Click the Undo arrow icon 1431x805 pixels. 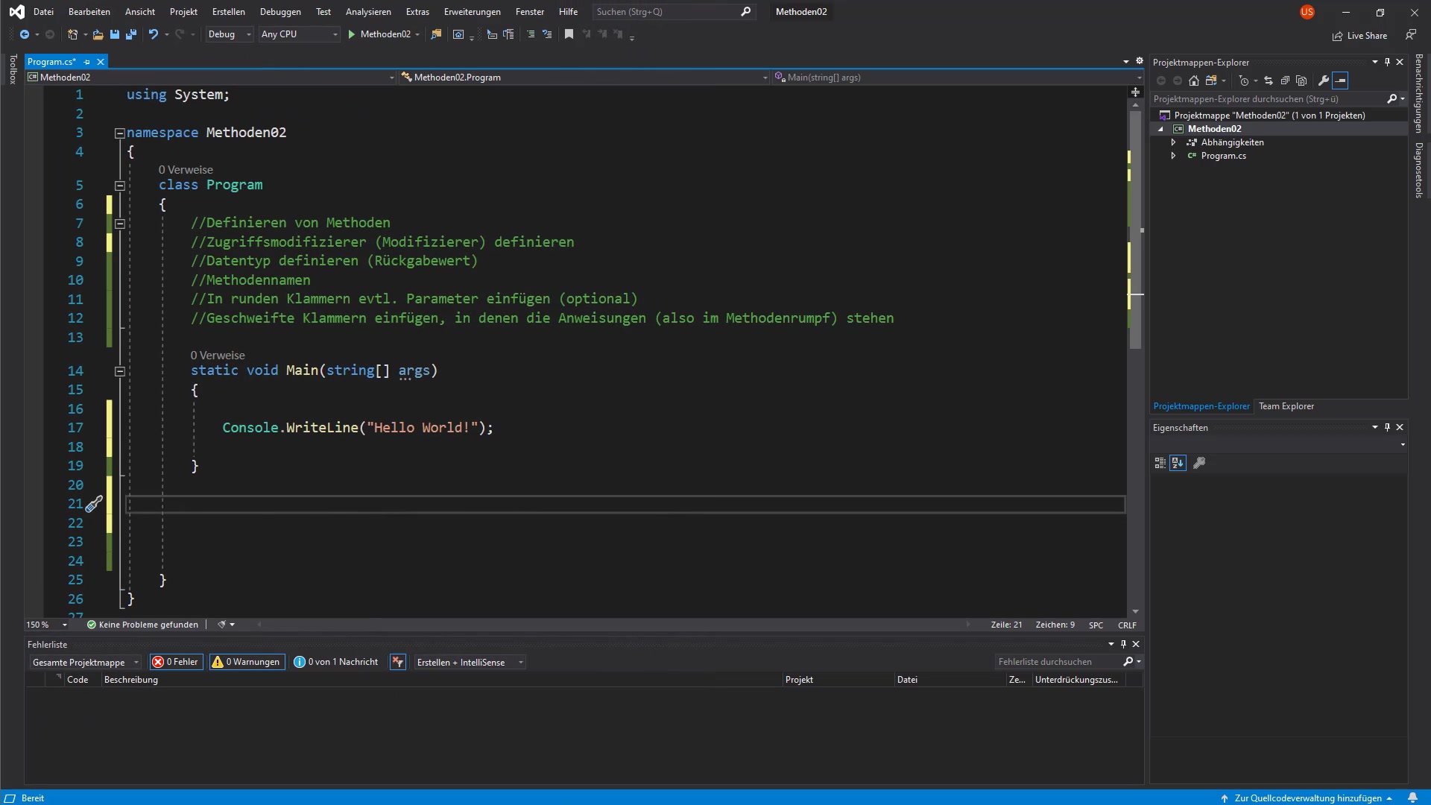click(x=153, y=34)
